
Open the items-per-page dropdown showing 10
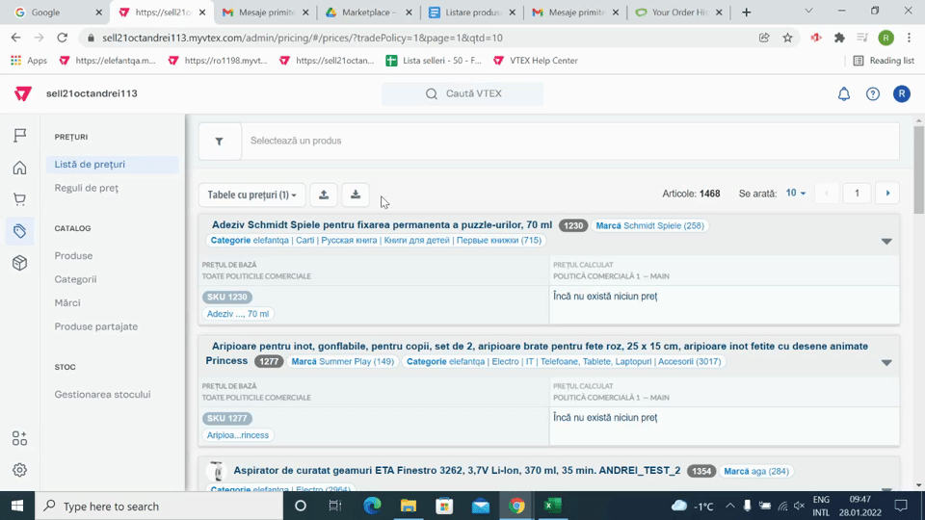pos(795,194)
